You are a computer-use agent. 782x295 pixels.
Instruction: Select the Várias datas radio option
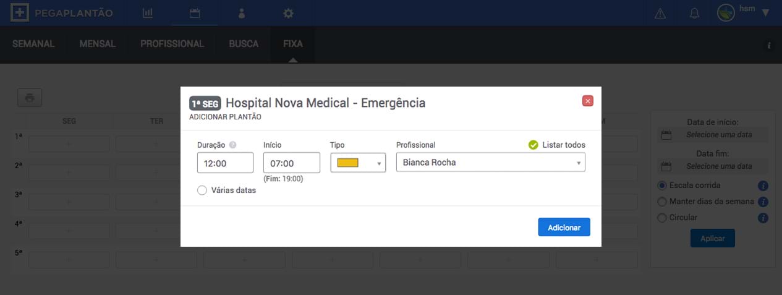202,190
